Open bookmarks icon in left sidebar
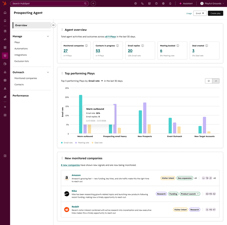The height and width of the screenshot is (225, 227). pos(5,21)
